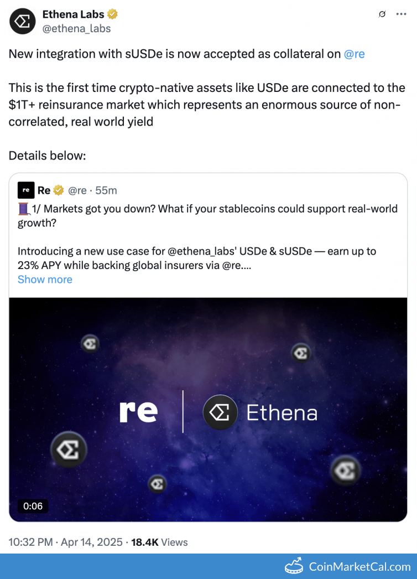Screen dimensions: 417x579
Task: Click the CoinMarketCal.com watermark text
Action: (x=359, y=566)
